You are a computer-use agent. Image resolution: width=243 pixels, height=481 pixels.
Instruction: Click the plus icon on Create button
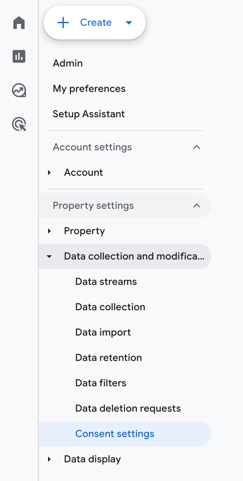point(63,23)
